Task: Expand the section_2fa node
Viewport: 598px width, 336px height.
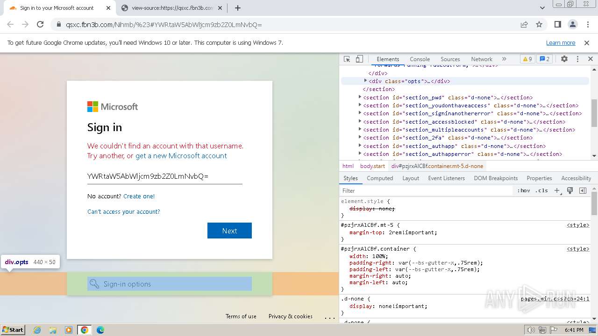Action: pos(360,137)
